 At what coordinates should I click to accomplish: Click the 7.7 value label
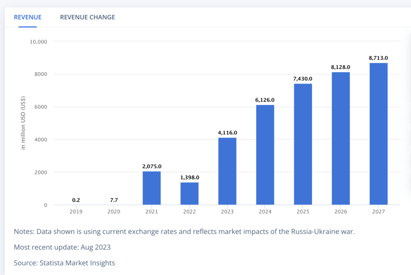coord(114,200)
